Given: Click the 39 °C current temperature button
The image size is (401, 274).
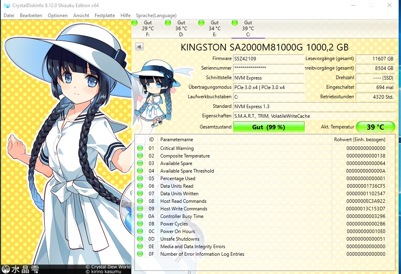Looking at the screenshot, I should [x=376, y=127].
